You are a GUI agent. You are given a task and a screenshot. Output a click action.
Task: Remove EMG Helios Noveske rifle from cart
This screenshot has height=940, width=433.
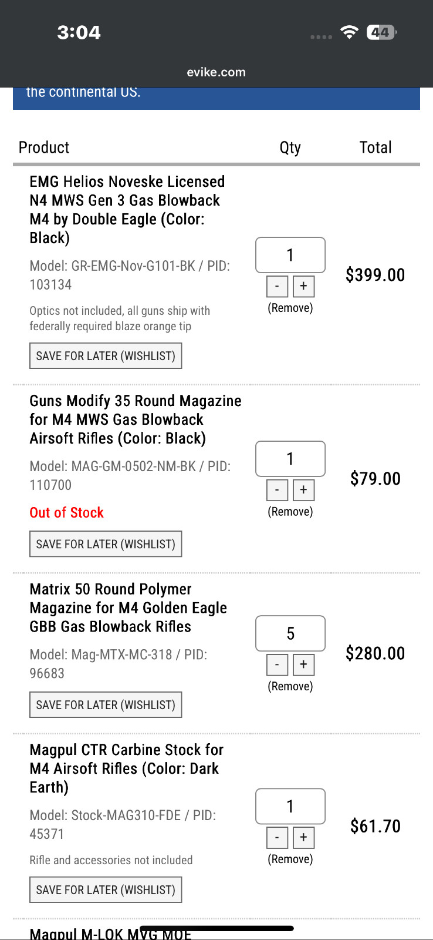click(x=290, y=308)
